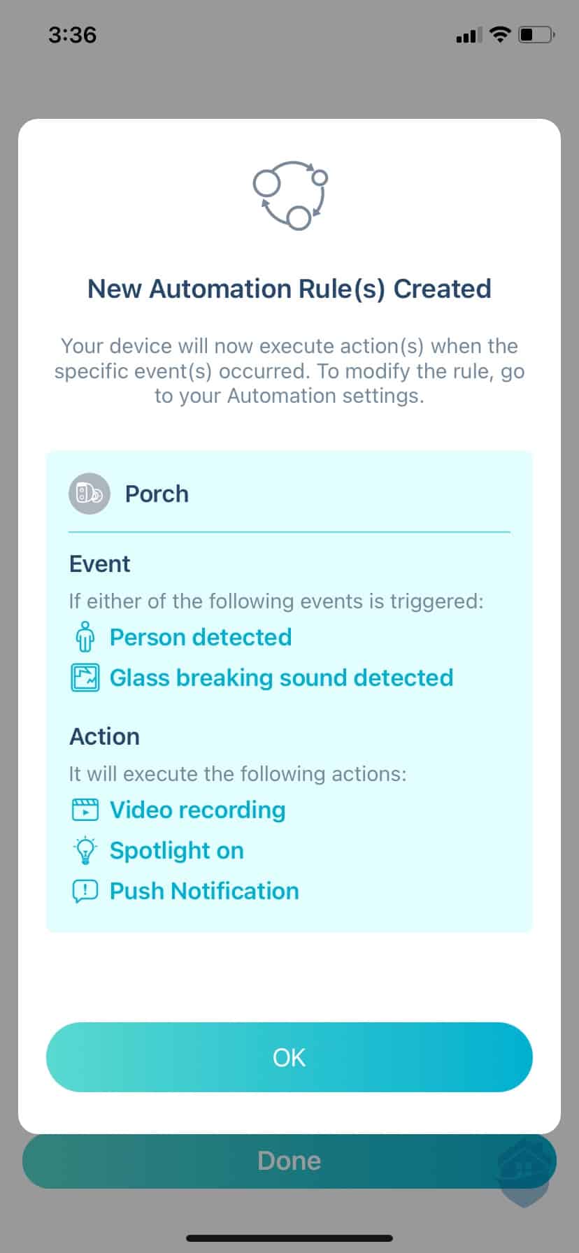Click the glass breaking icon

[85, 678]
